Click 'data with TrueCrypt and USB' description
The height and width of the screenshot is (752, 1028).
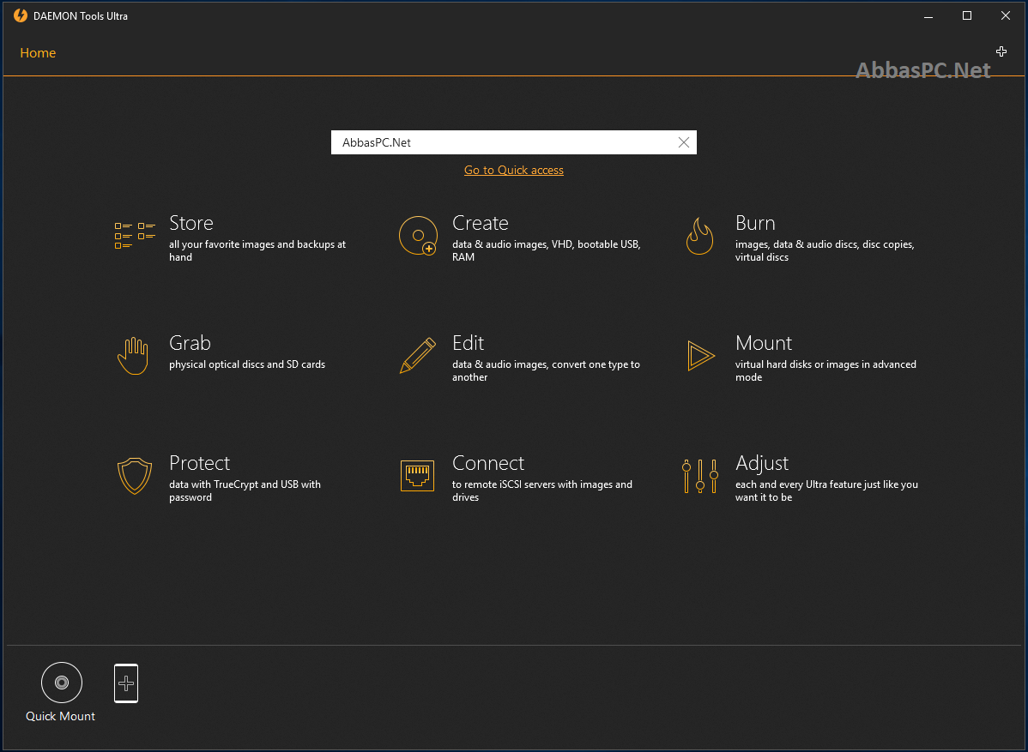245,490
